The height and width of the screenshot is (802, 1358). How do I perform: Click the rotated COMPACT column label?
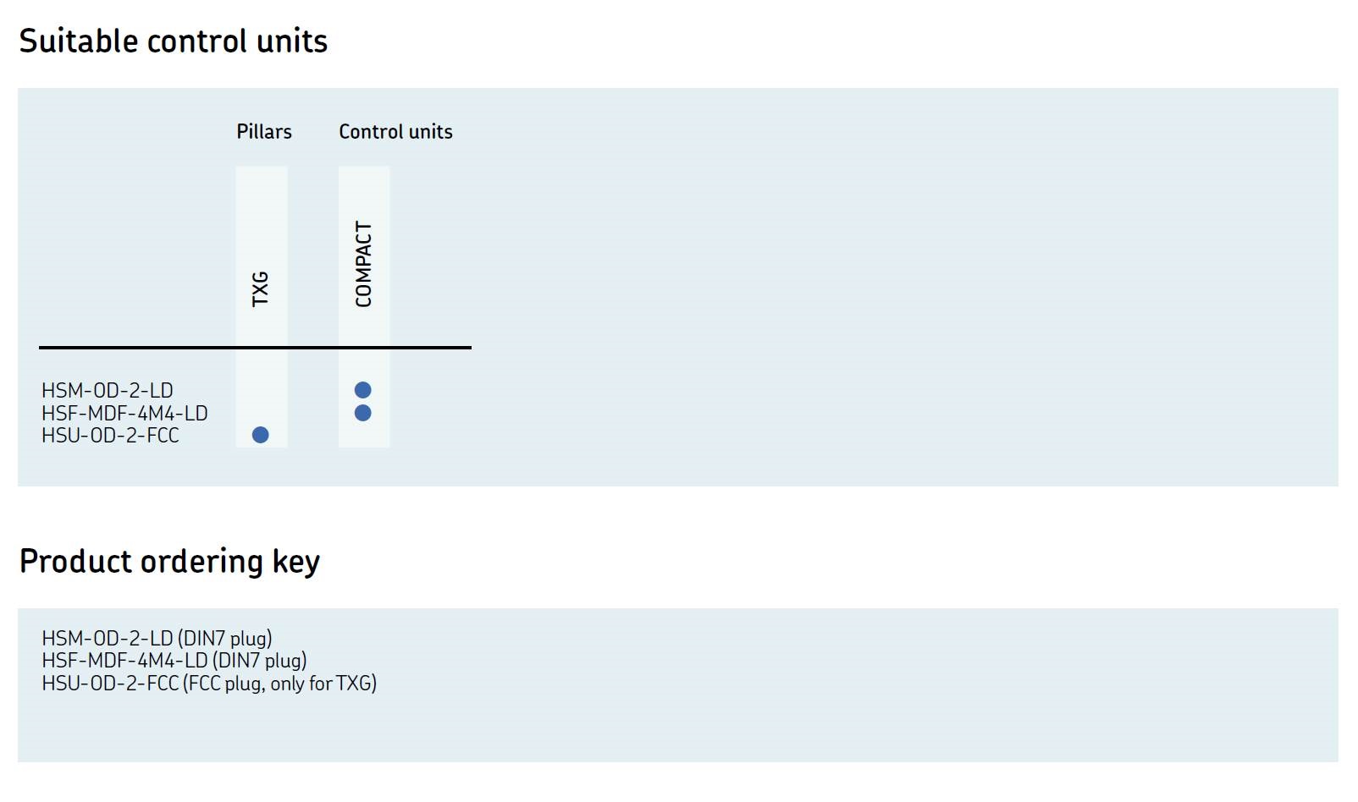point(364,264)
